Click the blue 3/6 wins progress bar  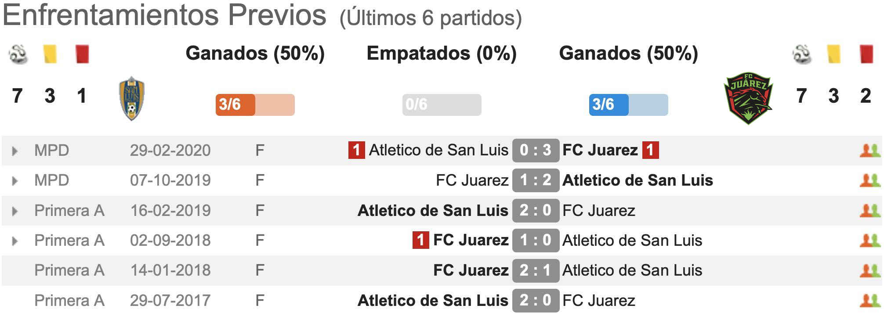point(628,104)
